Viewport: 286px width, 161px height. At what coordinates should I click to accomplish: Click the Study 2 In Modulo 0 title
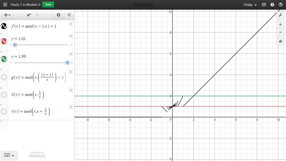[x=25, y=4]
